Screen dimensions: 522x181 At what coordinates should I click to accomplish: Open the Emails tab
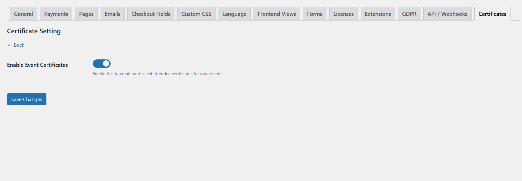pyautogui.click(x=112, y=14)
